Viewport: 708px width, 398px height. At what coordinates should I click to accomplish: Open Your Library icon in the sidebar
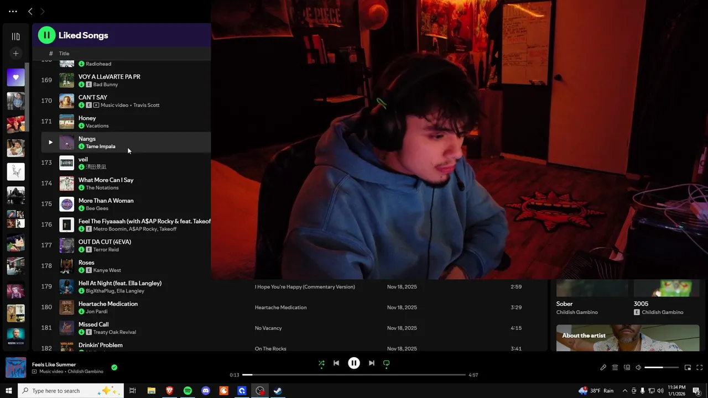coord(15,36)
